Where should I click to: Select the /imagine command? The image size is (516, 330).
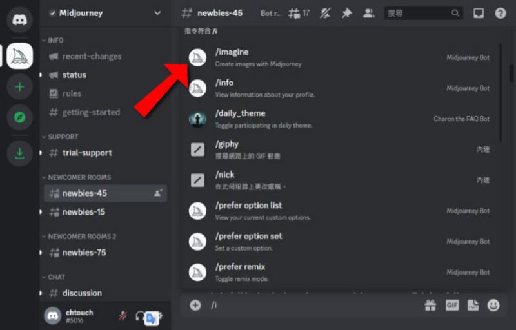tap(340, 57)
